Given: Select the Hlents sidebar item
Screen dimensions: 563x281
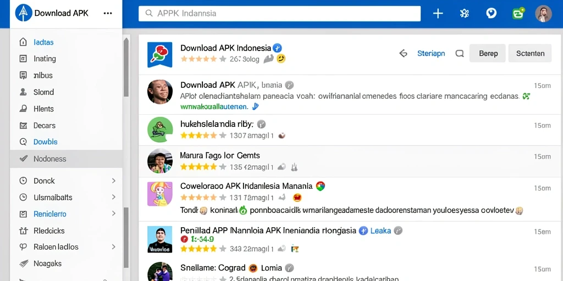Looking at the screenshot, I should [x=66, y=109].
